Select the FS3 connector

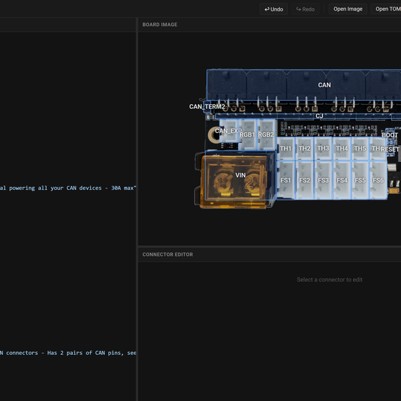click(323, 180)
